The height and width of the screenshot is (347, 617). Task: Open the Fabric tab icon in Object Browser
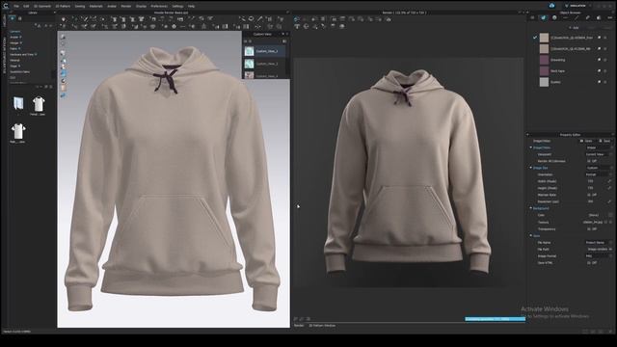coord(543,18)
